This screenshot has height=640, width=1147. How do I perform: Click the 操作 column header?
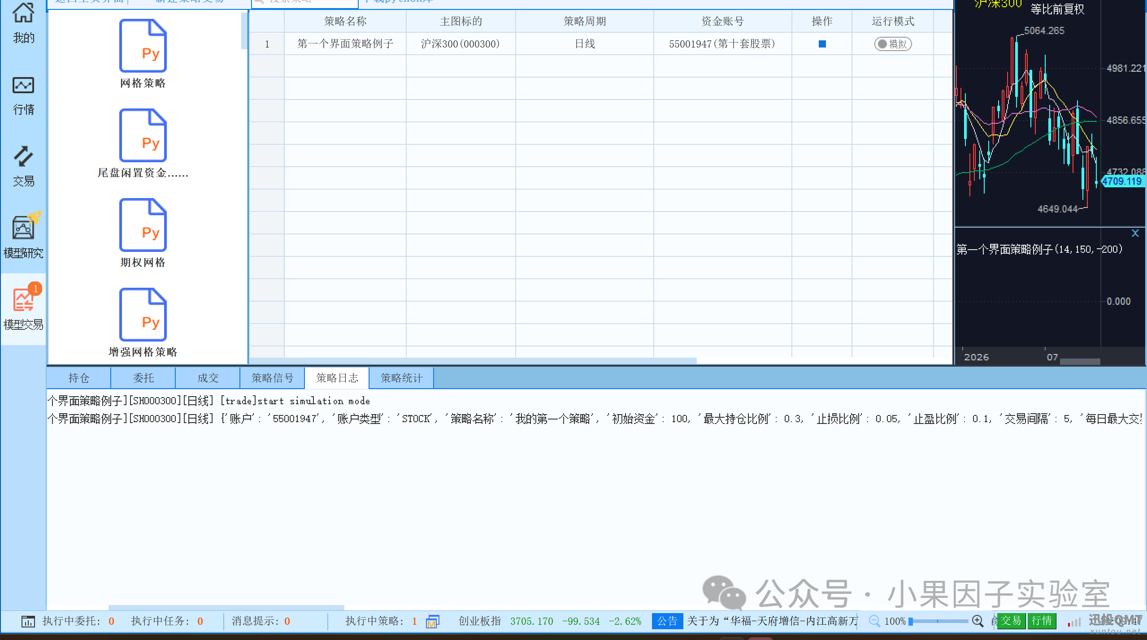pyautogui.click(x=822, y=21)
